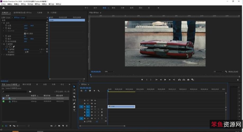Create ellipse mask under Opacity effect

(x=7, y=46)
